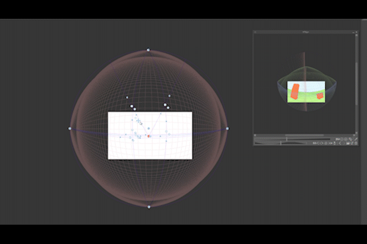Viewport: 367px width, 244px height.
Task: Click the rotation slider in the Sub View window
Action: (x=281, y=143)
